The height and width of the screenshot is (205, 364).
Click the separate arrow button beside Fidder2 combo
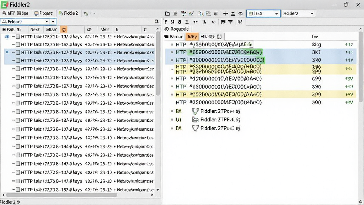coord(53,22)
